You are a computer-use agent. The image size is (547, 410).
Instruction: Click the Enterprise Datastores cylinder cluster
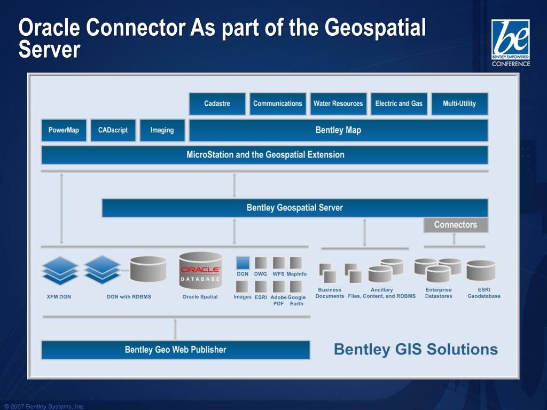(438, 270)
